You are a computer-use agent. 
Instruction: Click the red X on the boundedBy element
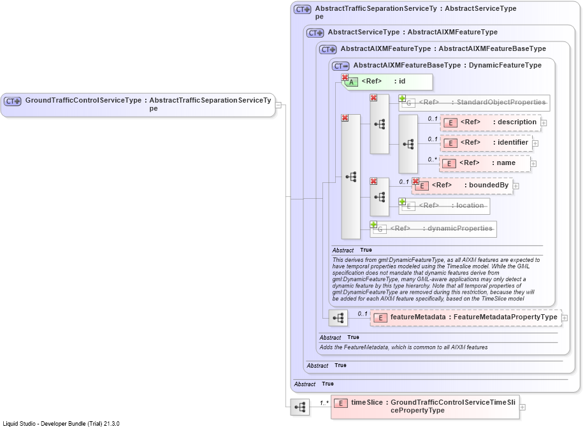coord(415,181)
